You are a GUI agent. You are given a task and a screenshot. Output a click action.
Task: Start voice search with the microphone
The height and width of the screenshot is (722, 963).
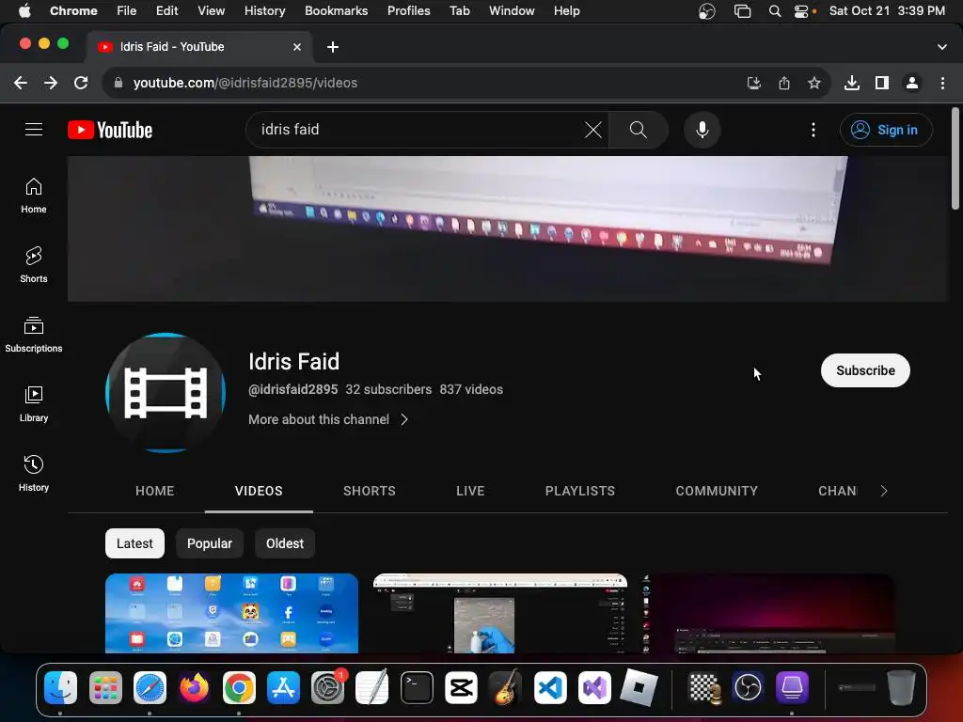click(x=702, y=130)
